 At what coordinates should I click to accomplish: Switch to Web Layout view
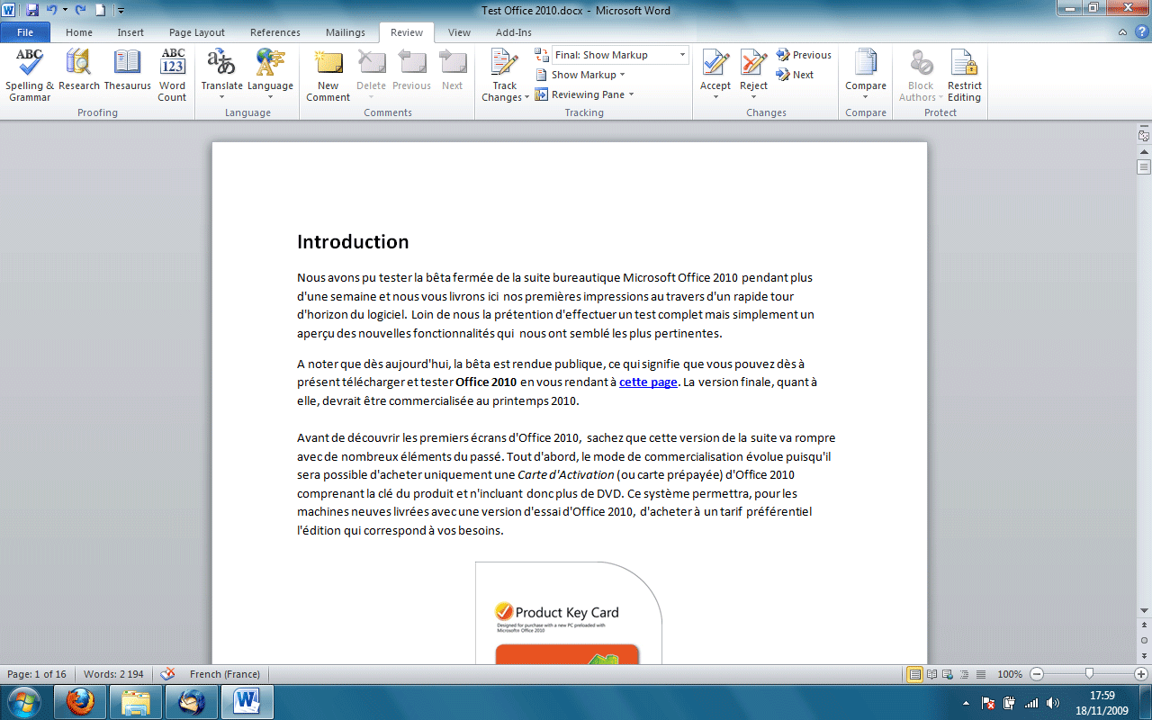pos(947,674)
